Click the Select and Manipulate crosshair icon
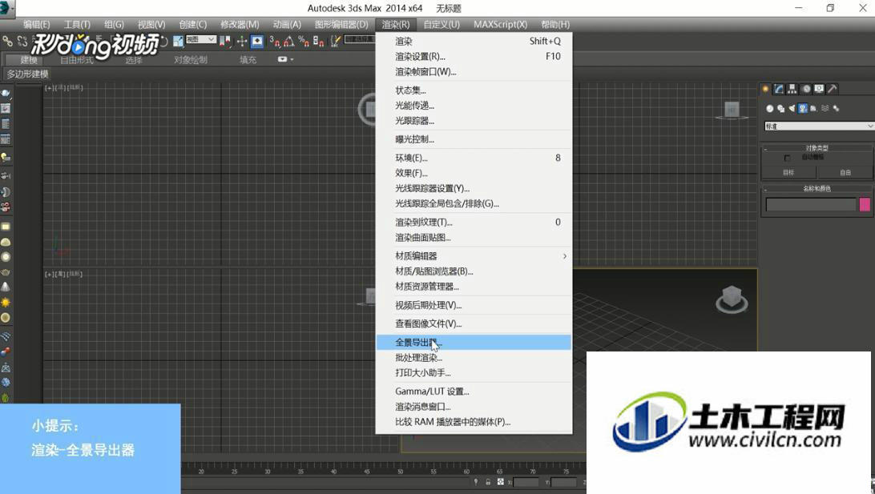This screenshot has height=494, width=875. 242,41
